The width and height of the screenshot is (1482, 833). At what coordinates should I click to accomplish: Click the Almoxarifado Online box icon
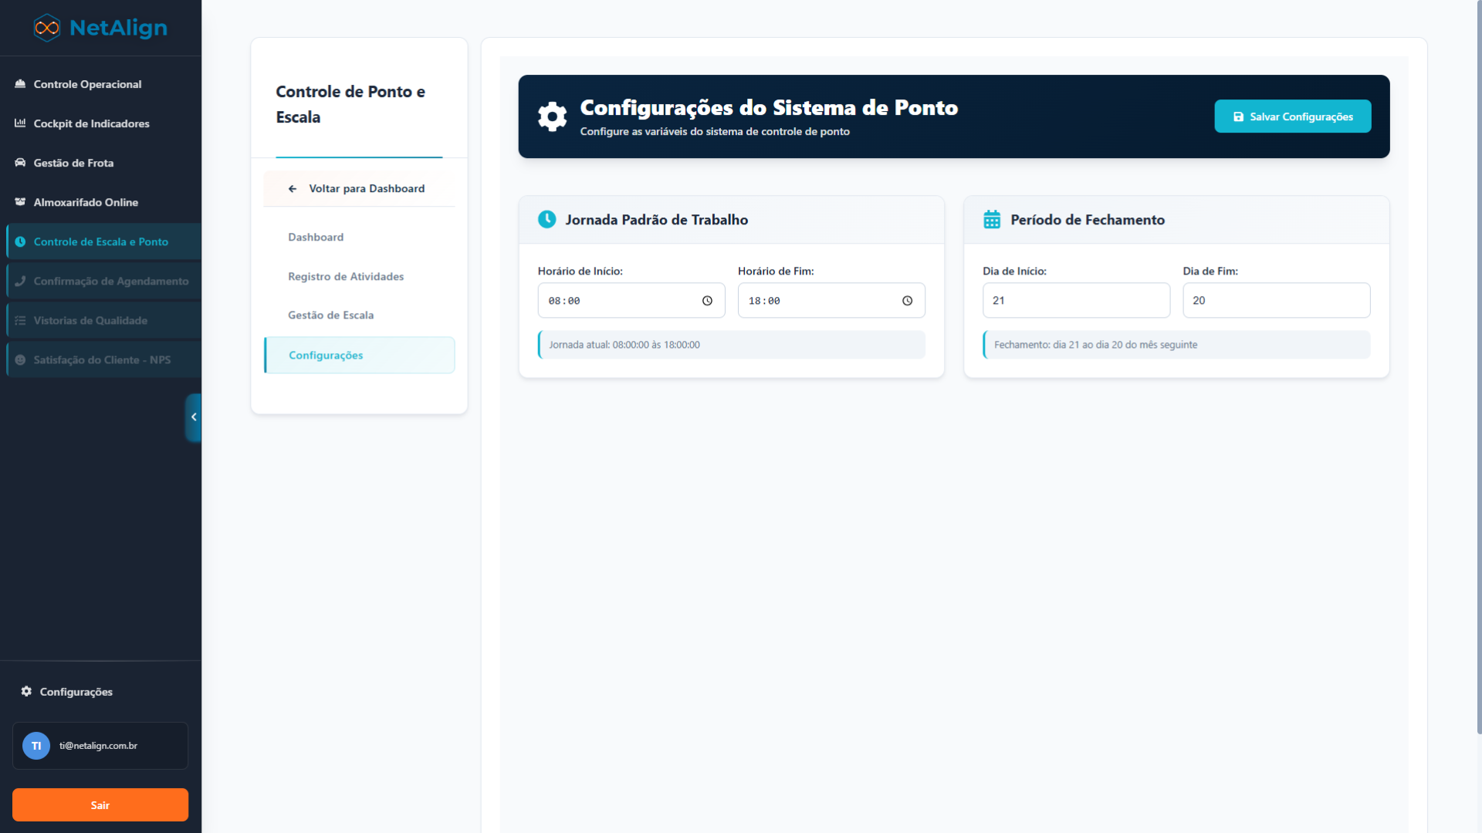(20, 202)
